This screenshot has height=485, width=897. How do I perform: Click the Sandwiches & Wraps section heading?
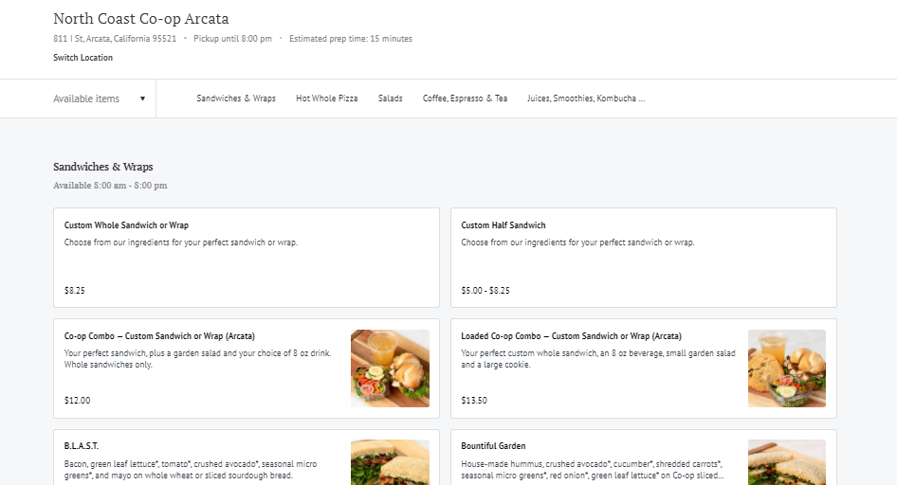[103, 167]
